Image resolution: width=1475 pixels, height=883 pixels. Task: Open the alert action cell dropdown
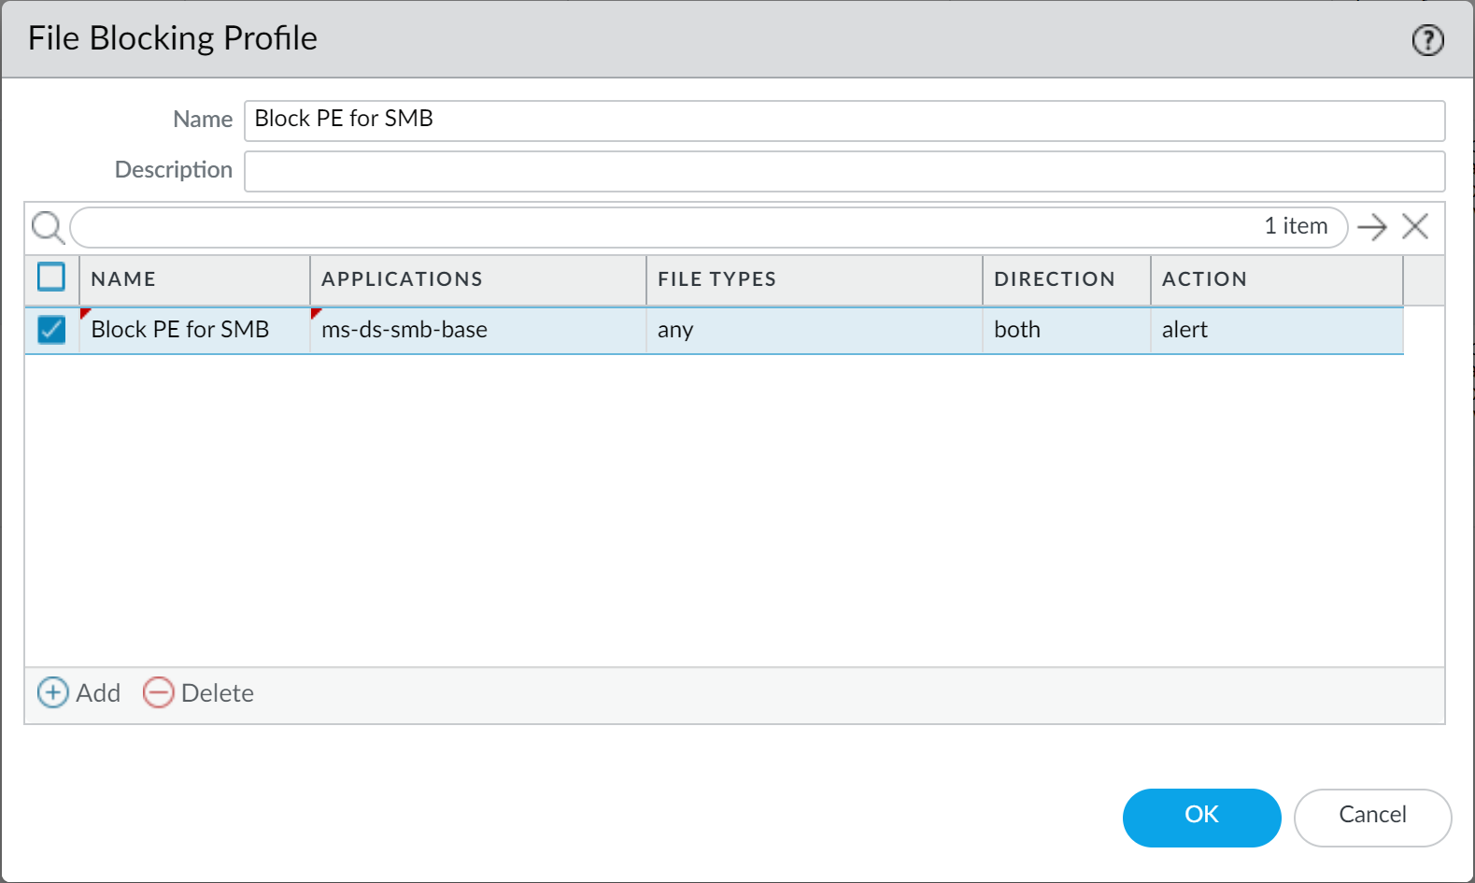click(x=1275, y=330)
